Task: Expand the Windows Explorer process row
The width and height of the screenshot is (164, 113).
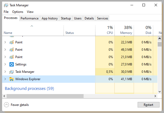Action: click(x=5, y=79)
